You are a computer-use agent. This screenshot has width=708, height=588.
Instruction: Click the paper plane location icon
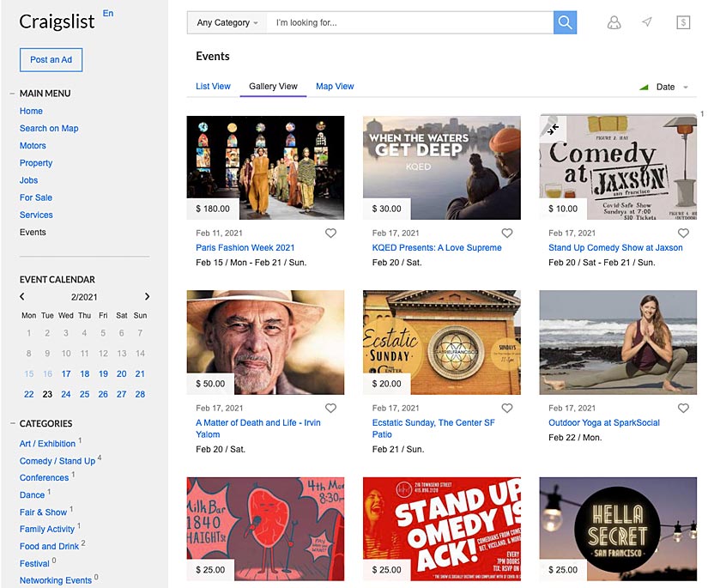tap(647, 21)
